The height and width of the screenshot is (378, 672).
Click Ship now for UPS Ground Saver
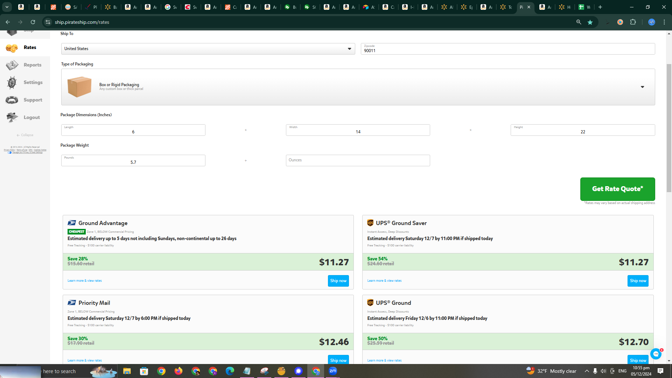(x=638, y=281)
